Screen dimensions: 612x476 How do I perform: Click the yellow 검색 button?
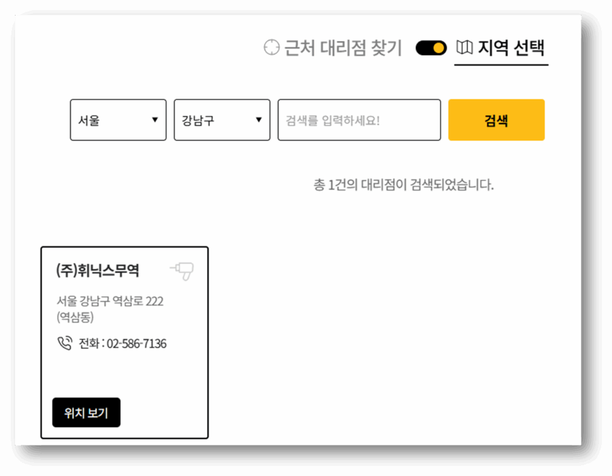pyautogui.click(x=497, y=120)
